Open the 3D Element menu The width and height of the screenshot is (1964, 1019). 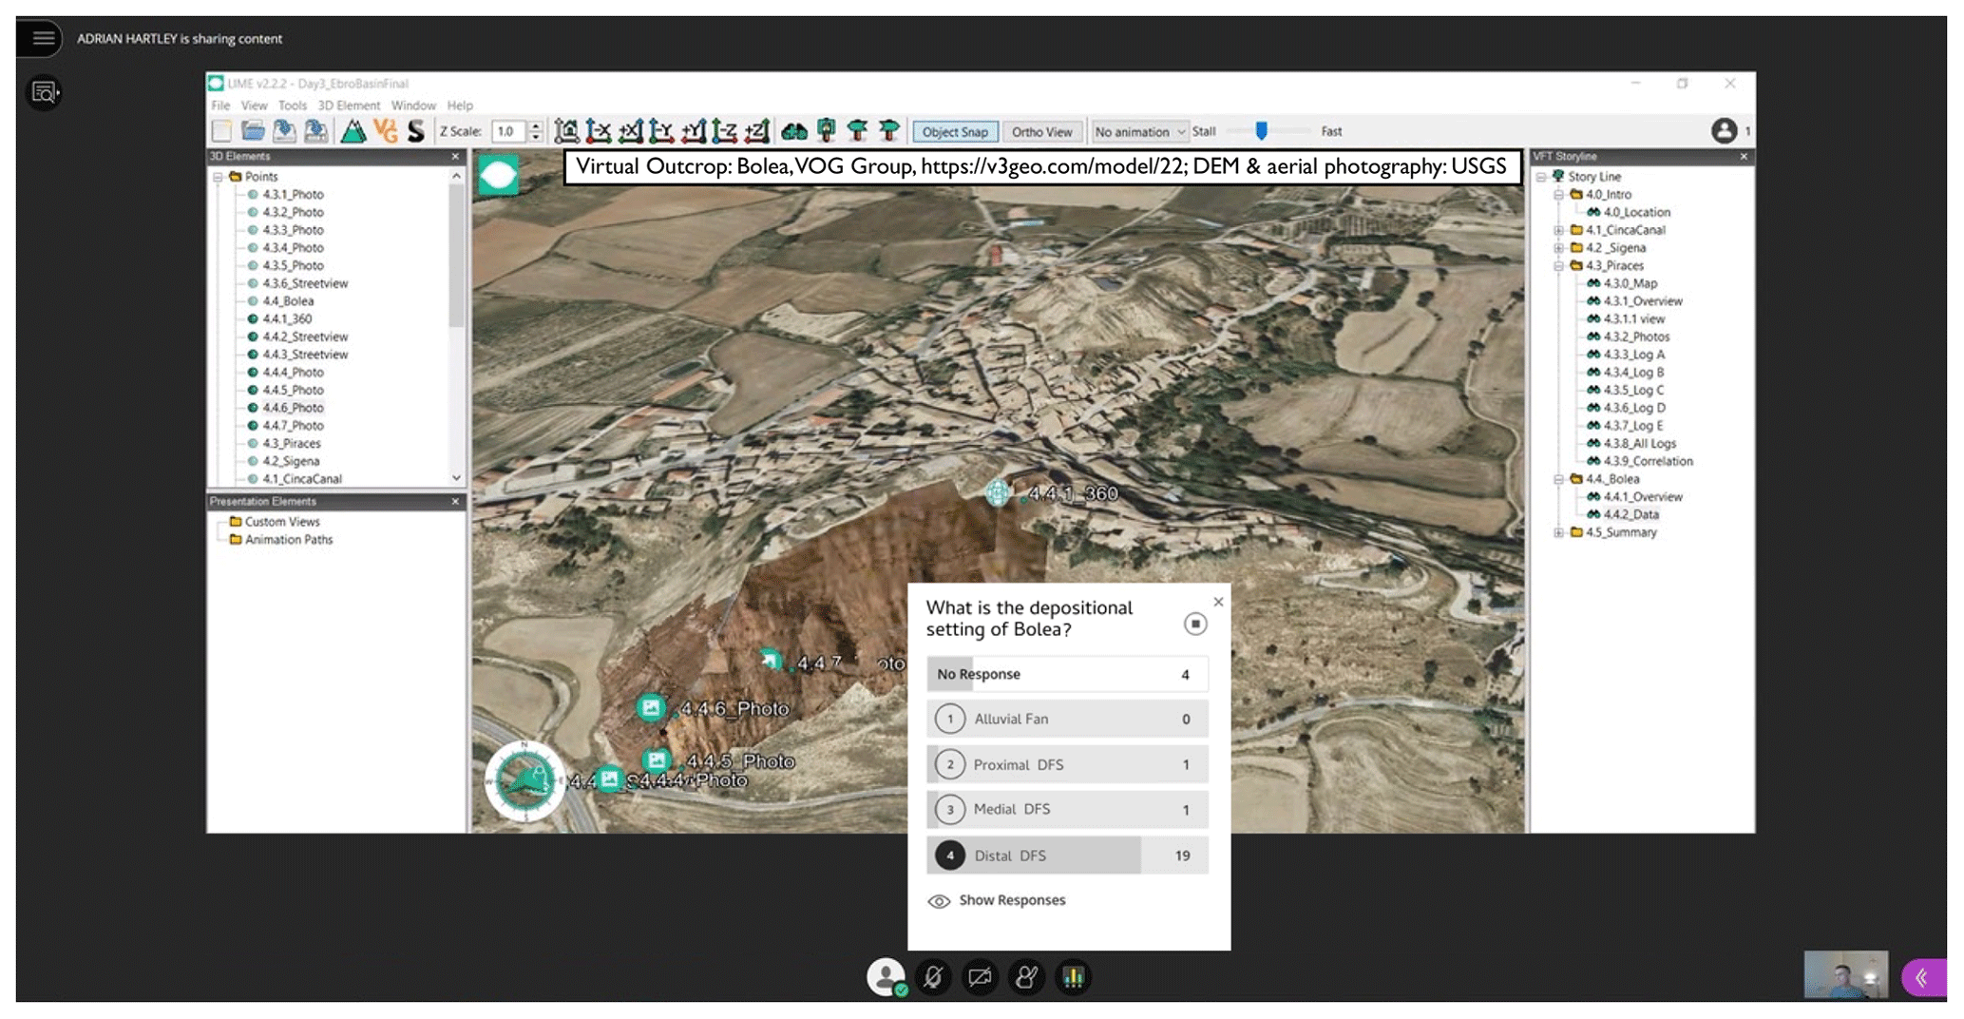[x=348, y=106]
